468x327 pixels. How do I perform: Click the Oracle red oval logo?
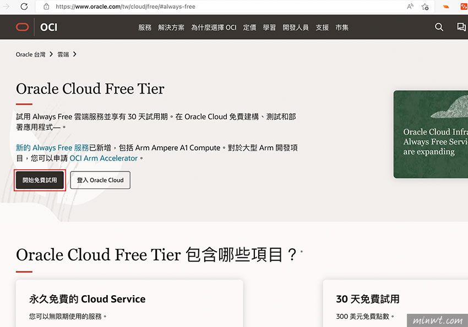[23, 27]
